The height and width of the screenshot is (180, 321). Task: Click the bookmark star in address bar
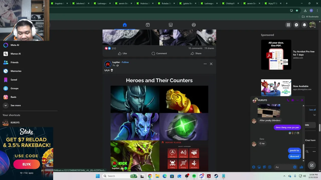297,10
